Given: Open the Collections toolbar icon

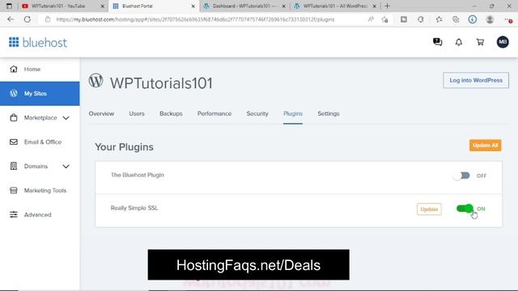Looking at the screenshot, I should coord(456,19).
